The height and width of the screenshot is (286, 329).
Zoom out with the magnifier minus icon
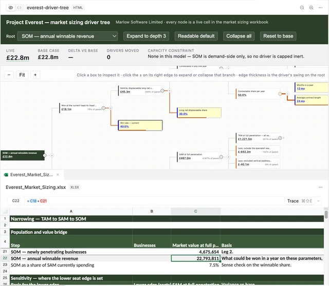[x=302, y=8]
